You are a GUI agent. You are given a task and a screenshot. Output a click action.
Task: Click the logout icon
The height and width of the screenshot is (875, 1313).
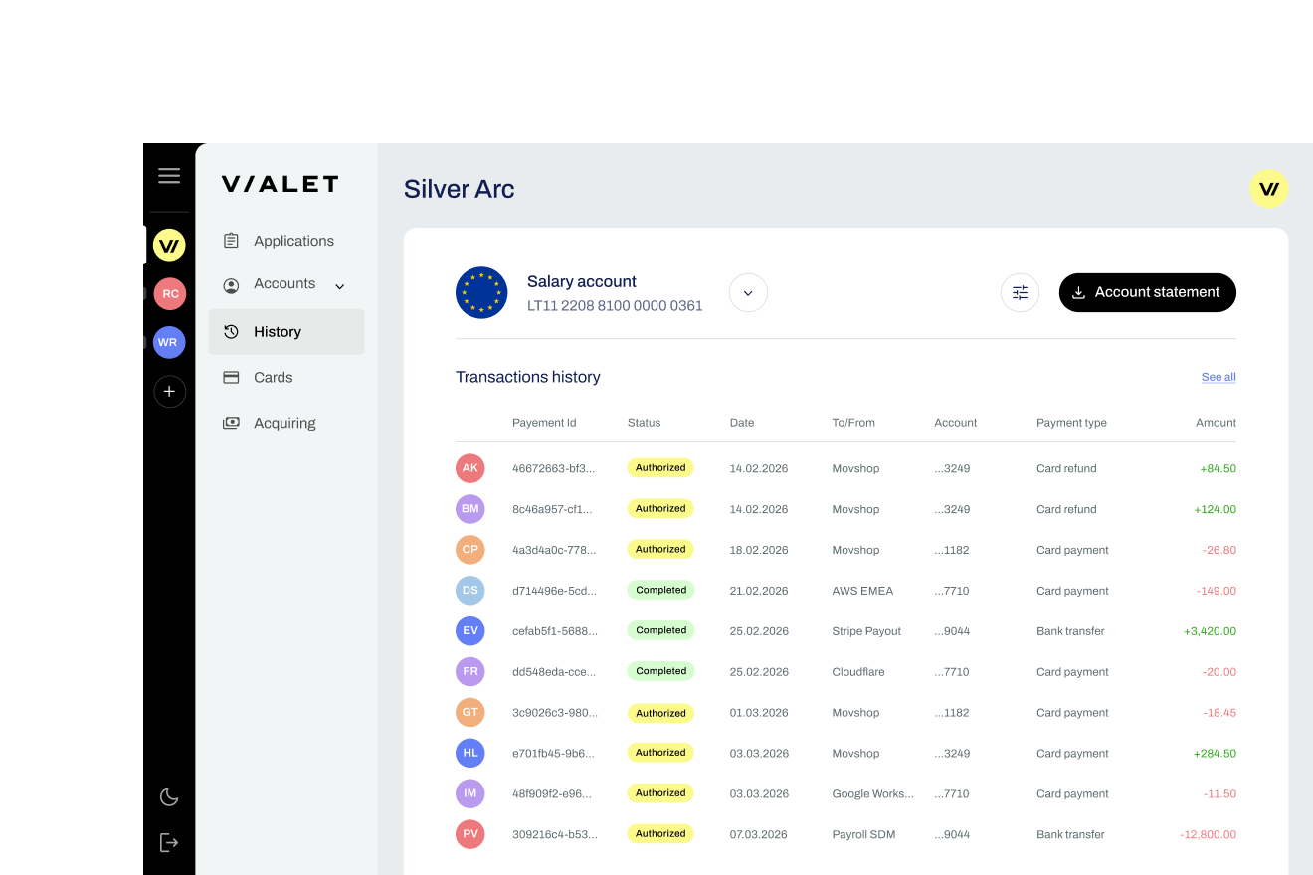[x=169, y=842]
